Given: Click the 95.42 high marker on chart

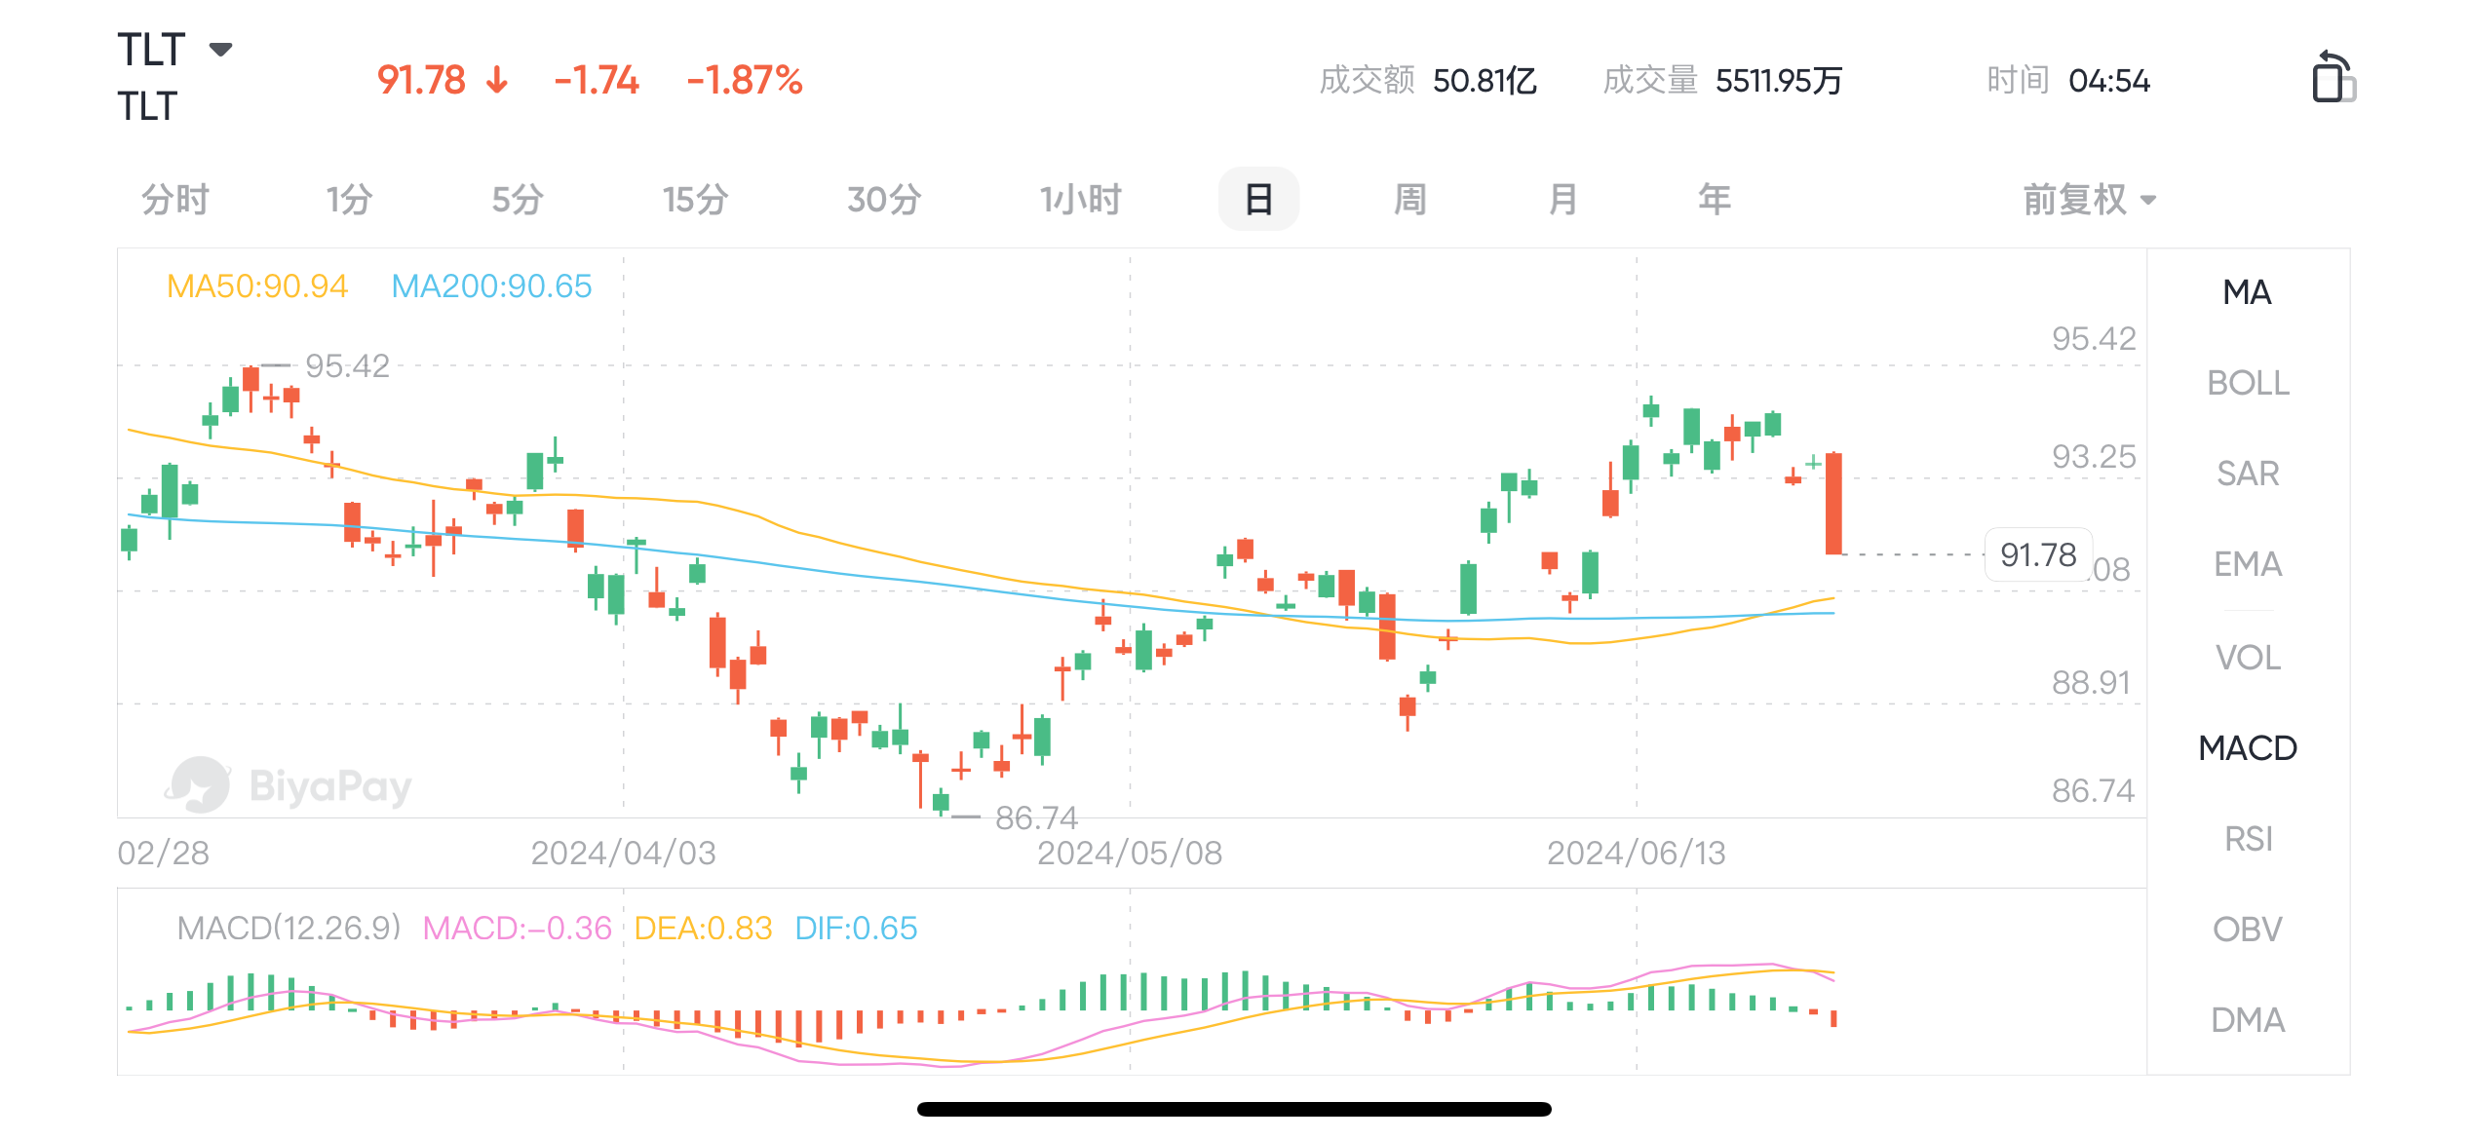Looking at the screenshot, I should [347, 365].
